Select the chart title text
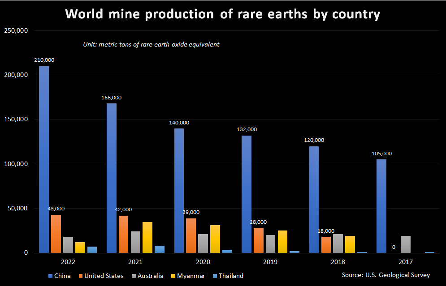446x286 pixels. click(223, 14)
